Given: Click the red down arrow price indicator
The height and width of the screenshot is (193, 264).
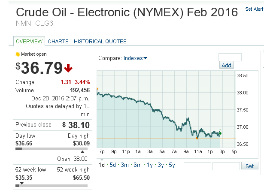Looking at the screenshot, I should 69,68.
